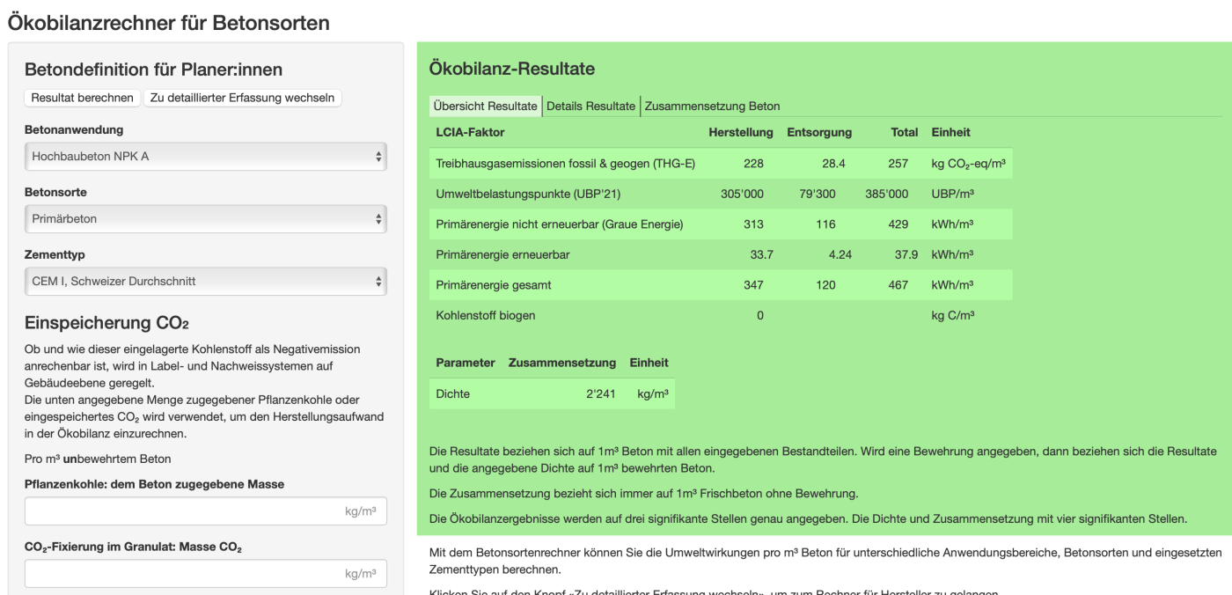Click the Ökobilanzrechner für Betonsorten page title

168,23
